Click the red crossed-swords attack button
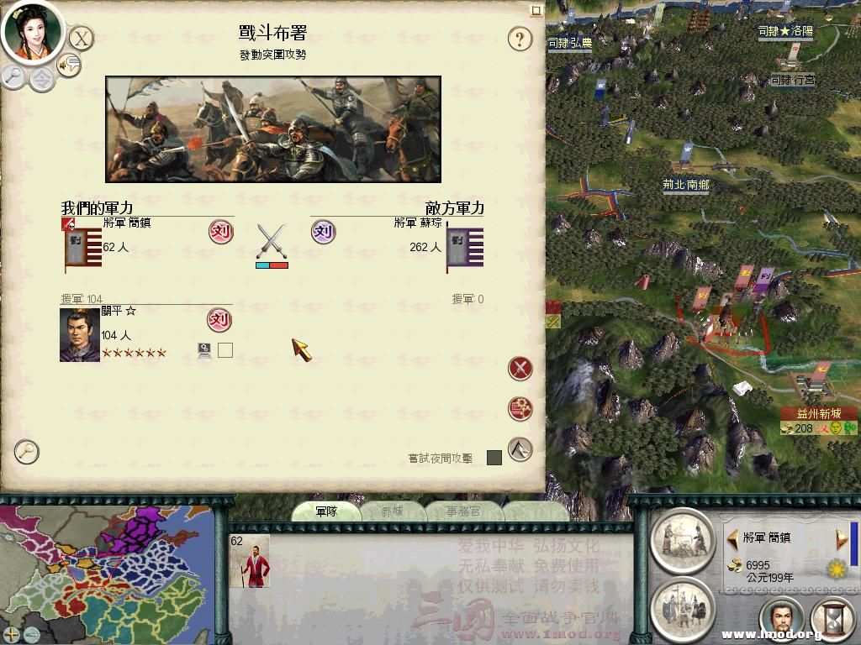The image size is (861, 645). [520, 369]
